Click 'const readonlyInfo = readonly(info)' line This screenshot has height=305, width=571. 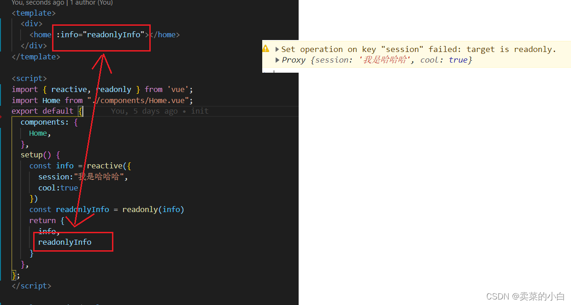click(x=107, y=209)
